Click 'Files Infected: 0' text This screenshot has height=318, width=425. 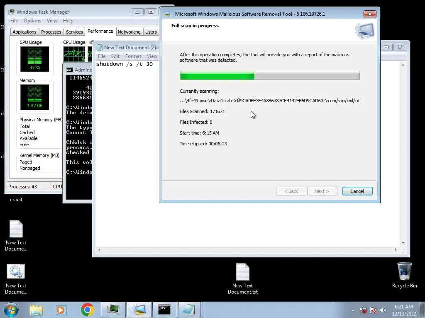pyautogui.click(x=196, y=122)
